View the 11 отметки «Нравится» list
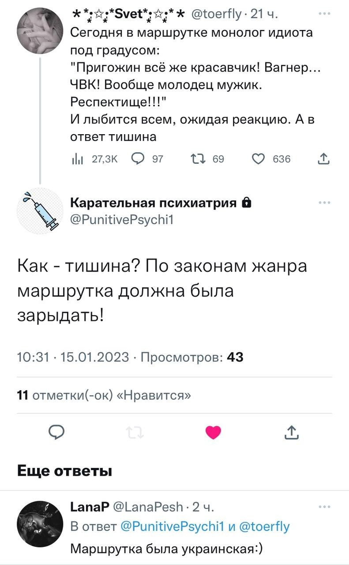Screen dimensions: 349x565 click(x=104, y=395)
